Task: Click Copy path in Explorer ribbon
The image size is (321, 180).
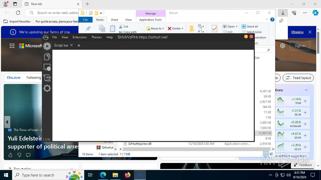Action: pos(128,32)
